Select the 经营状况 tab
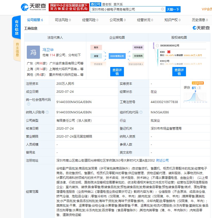The height and width of the screenshot is (218, 212). (145, 20)
